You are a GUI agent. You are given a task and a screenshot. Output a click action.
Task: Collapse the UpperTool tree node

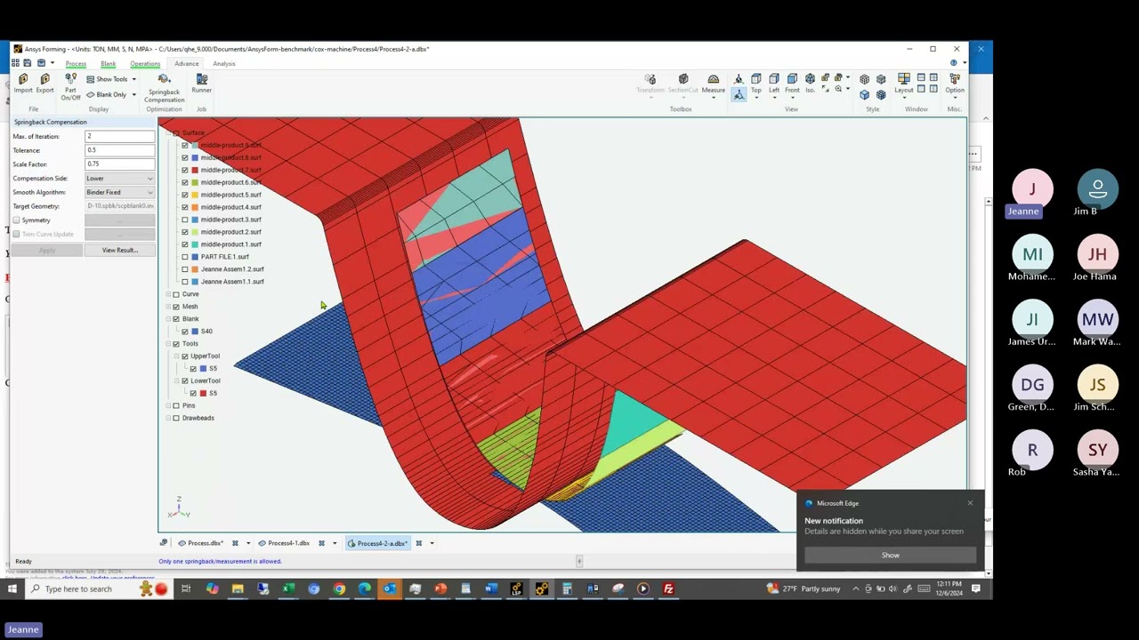click(177, 356)
